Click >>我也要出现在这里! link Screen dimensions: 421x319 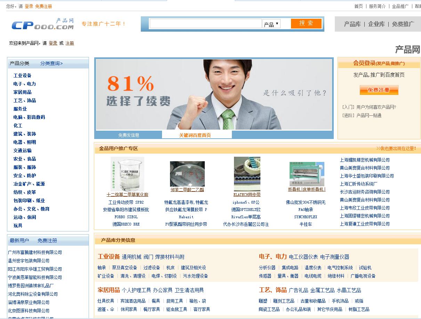[x=396, y=148]
